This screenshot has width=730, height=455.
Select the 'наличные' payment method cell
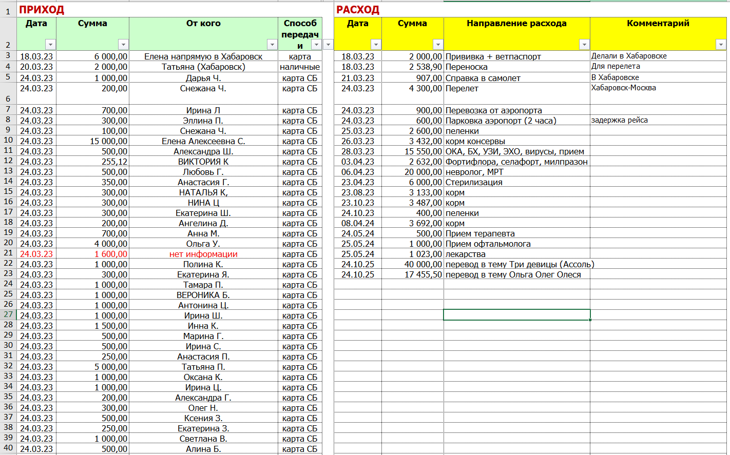300,67
